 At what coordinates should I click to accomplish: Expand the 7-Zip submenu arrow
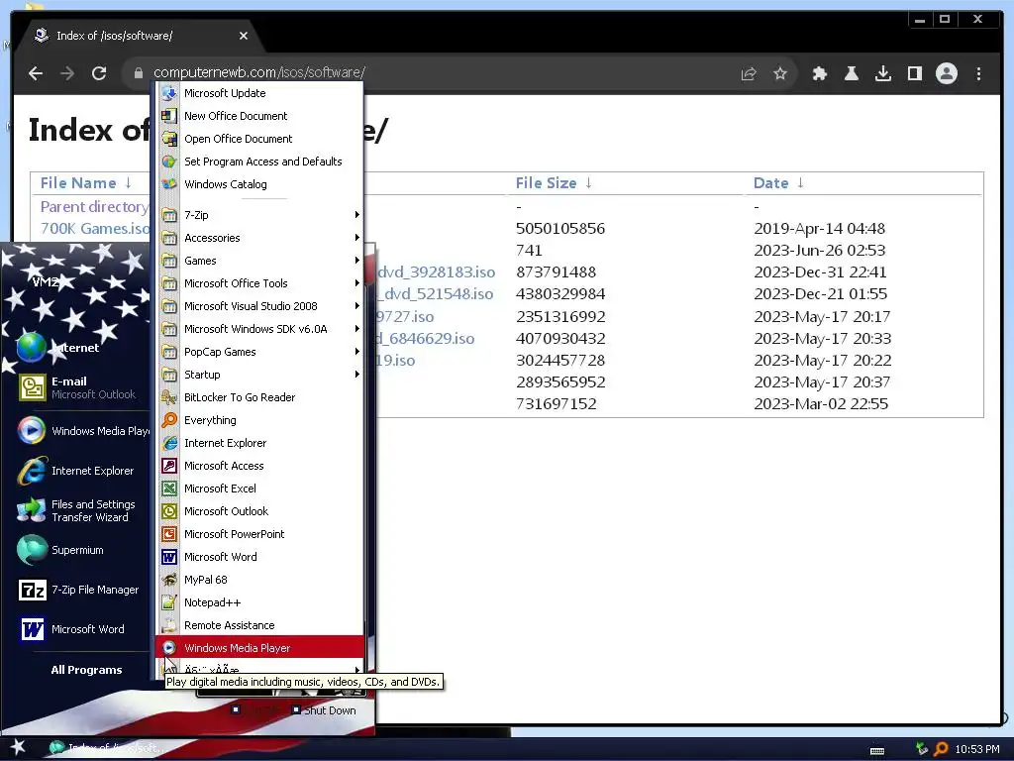coord(356,215)
